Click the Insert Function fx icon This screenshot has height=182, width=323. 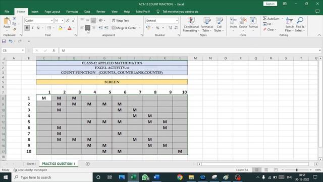click(x=54, y=51)
